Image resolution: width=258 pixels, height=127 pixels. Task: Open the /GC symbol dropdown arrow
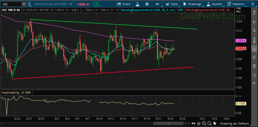coord(24,4)
